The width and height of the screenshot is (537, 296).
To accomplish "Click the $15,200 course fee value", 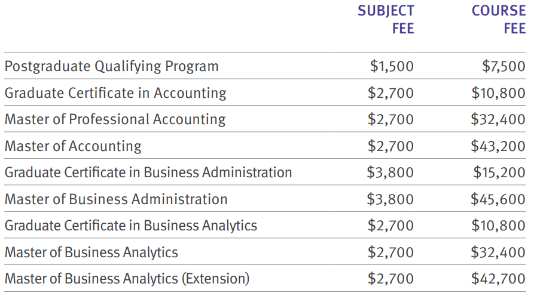I will pyautogui.click(x=499, y=172).
